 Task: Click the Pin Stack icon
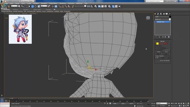point(156,37)
